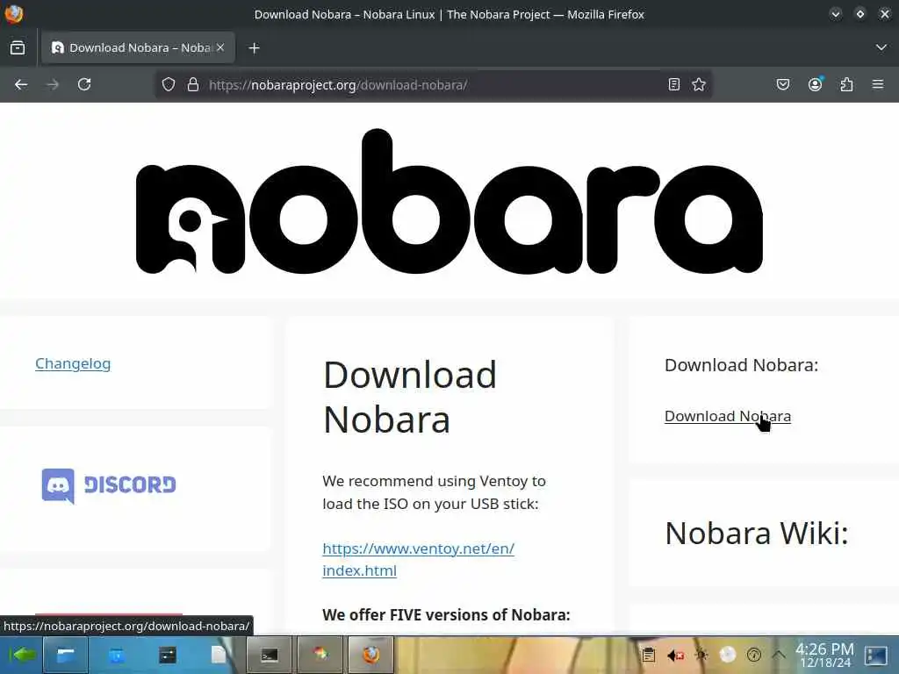Screen dimensions: 899x674
Task: Click the muted volume tray icon
Action: [x=675, y=655]
